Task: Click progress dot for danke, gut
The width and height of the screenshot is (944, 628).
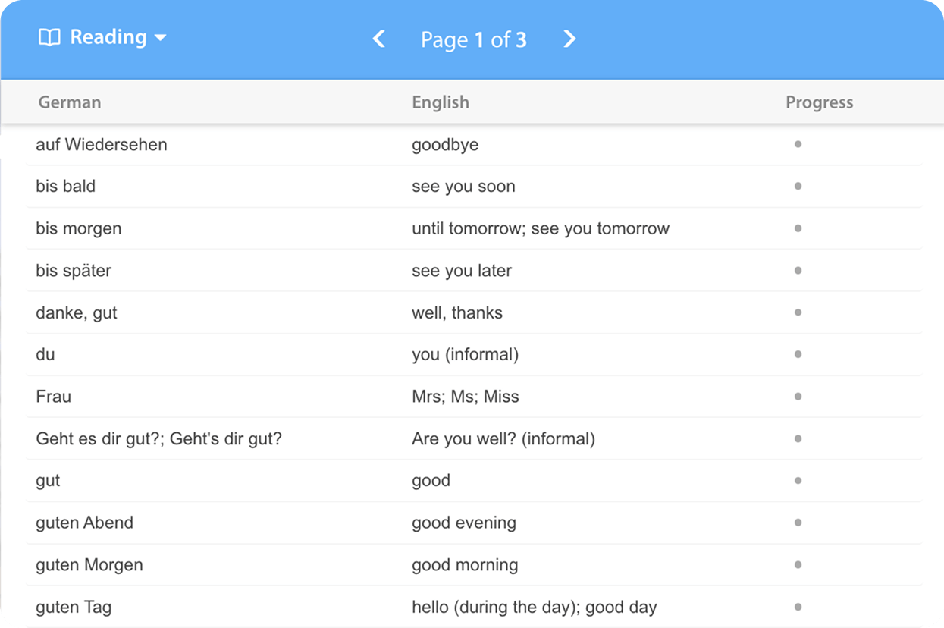Action: pyautogui.click(x=798, y=312)
